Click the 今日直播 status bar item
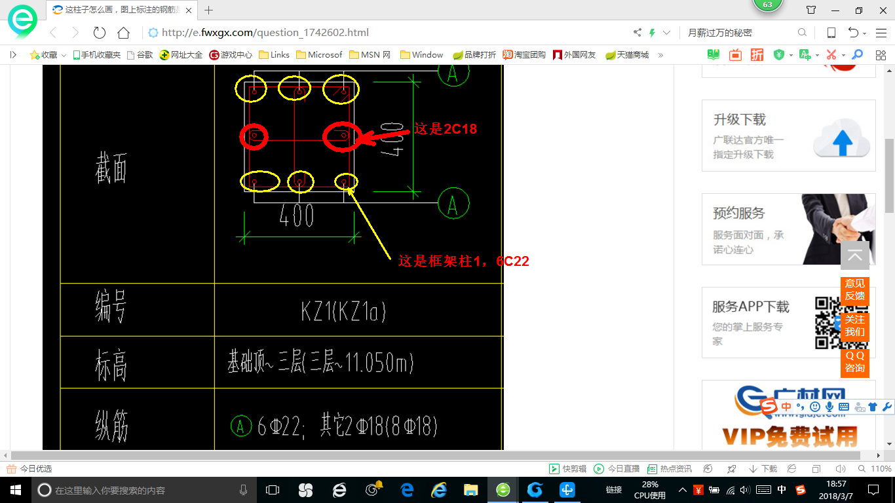Viewport: 895px width, 503px height. pos(617,469)
